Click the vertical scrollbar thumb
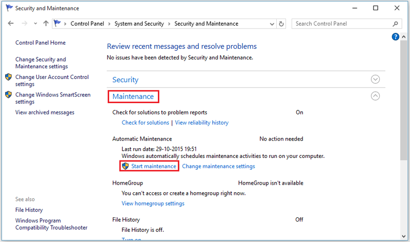 point(403,100)
